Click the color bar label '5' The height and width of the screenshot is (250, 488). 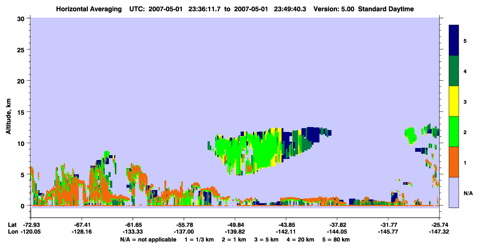pos(465,40)
